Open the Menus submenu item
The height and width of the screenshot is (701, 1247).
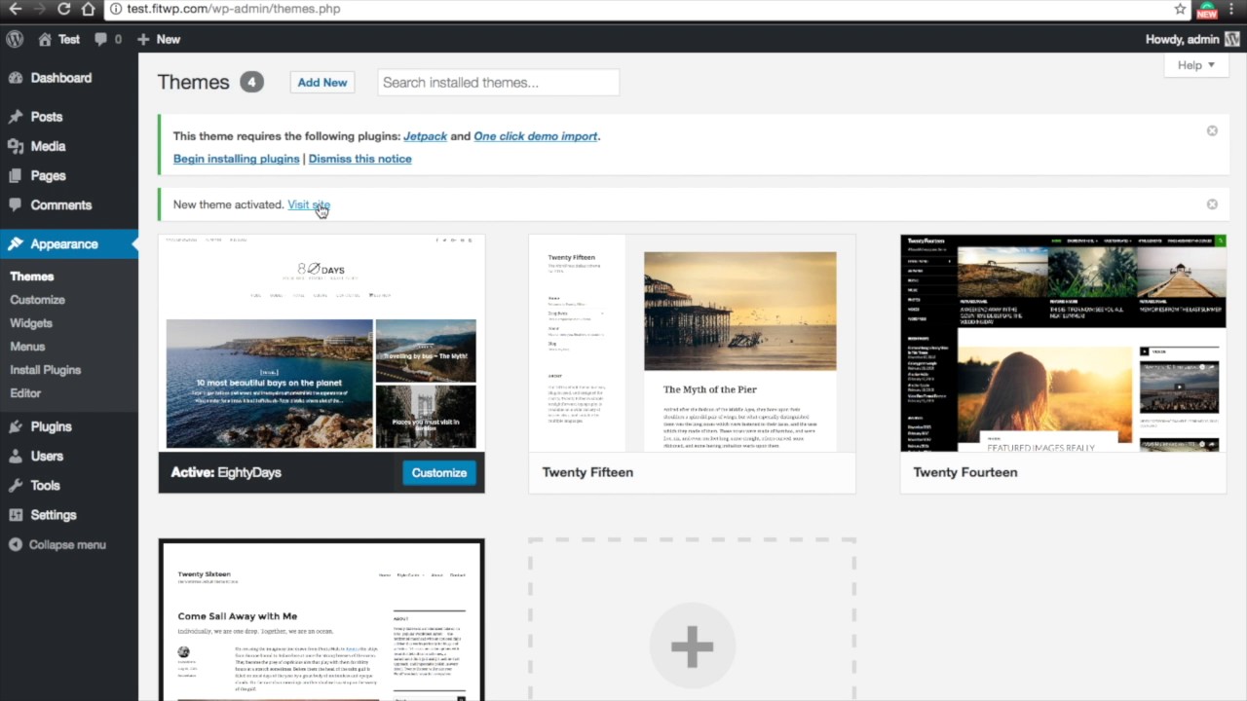(27, 347)
